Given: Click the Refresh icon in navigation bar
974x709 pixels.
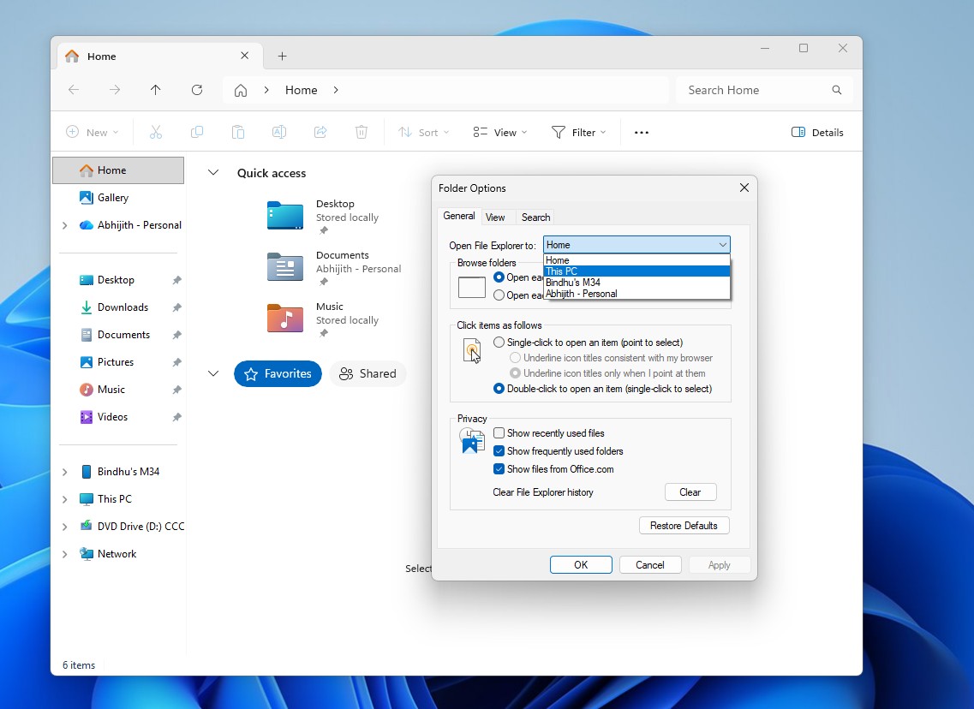Looking at the screenshot, I should coord(197,90).
